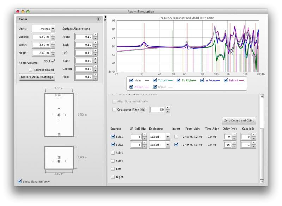282x206 pixels.
Task: Toggle the Sub1 Invert checkbox
Action: pyautogui.click(x=176, y=137)
